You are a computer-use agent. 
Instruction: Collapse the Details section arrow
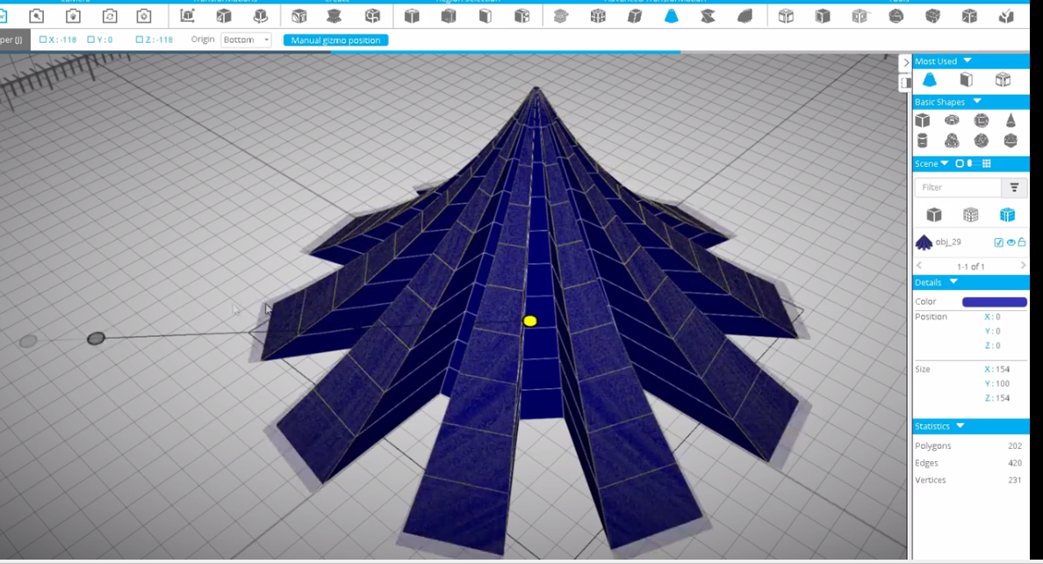point(953,282)
